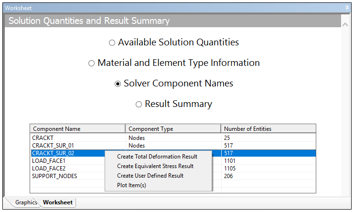
Task: Switch to the Graphics tab
Action: [x=25, y=202]
